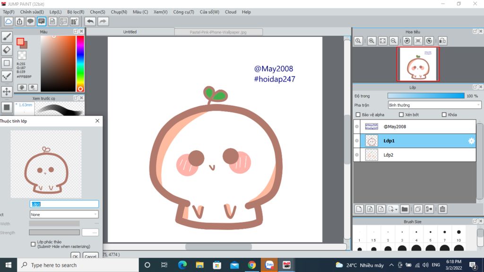Toggle visibility of @May2008 layer
The width and height of the screenshot is (484, 272).
coord(357,127)
